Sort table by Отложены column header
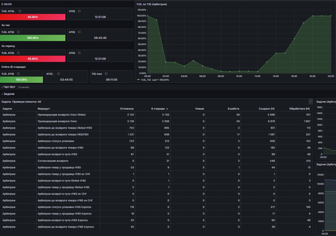This screenshot has width=336, height=236. [127, 109]
